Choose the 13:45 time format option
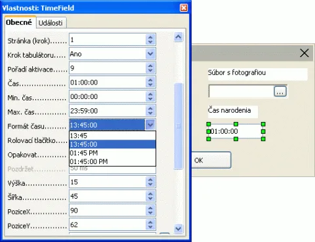 point(112,136)
